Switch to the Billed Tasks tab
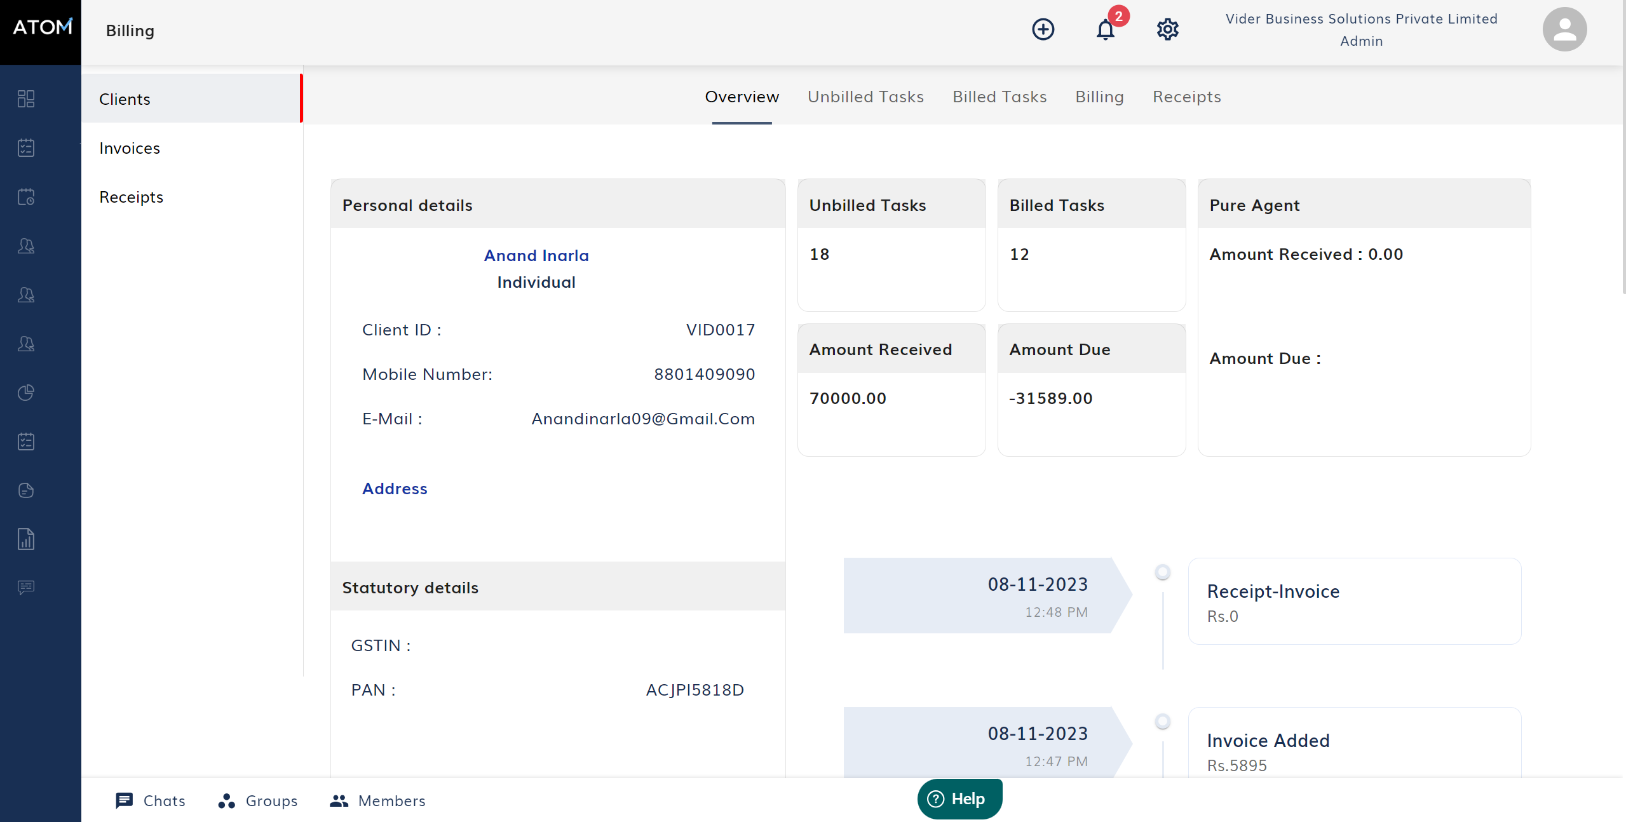The height and width of the screenshot is (822, 1626). 999,97
